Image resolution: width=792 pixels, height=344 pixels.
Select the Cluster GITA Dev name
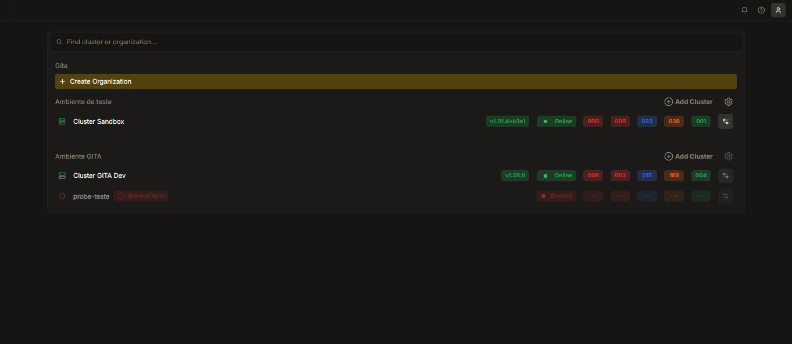click(x=99, y=175)
